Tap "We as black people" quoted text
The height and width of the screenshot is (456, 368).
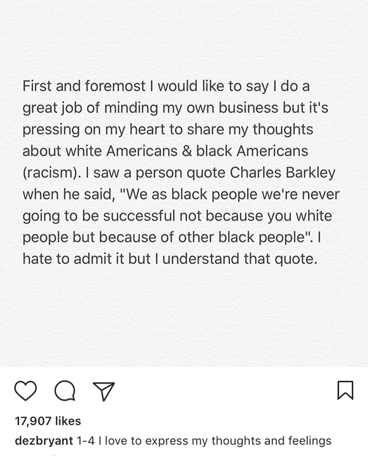click(192, 194)
